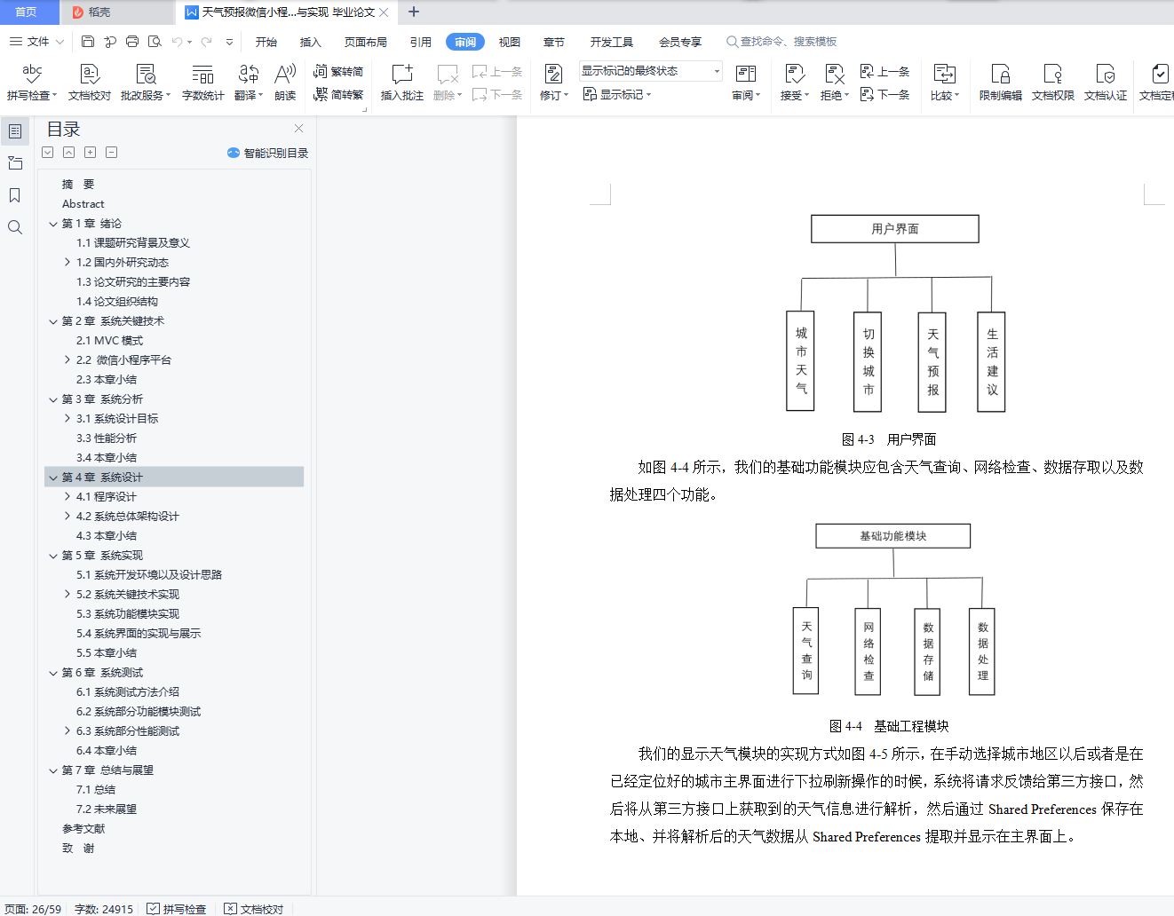Image resolution: width=1174 pixels, height=916 pixels.
Task: Convert text with 简转繁
Action: tap(338, 94)
